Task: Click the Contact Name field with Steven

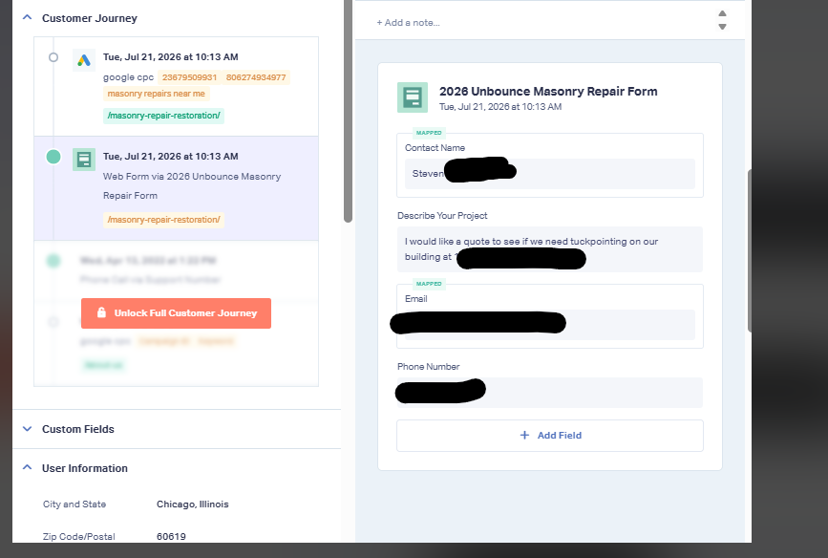Action: [x=550, y=174]
